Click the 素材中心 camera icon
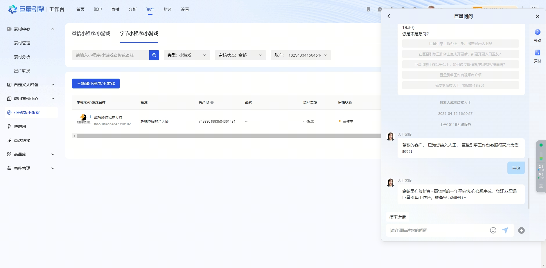The image size is (546, 268). click(9, 29)
